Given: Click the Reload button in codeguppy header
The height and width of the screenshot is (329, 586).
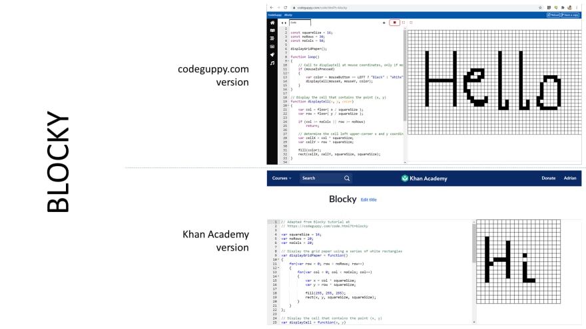Looking at the screenshot, I should click(x=553, y=15).
